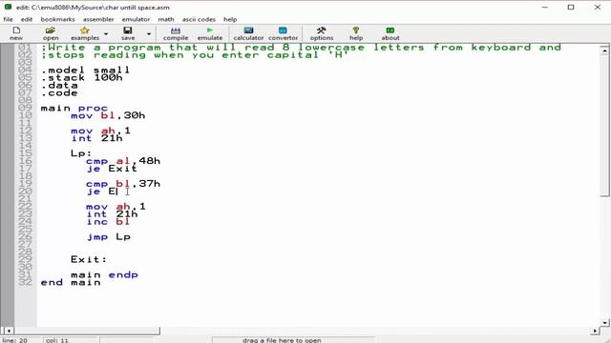
Task: Open the edit menu
Action: pos(27,19)
